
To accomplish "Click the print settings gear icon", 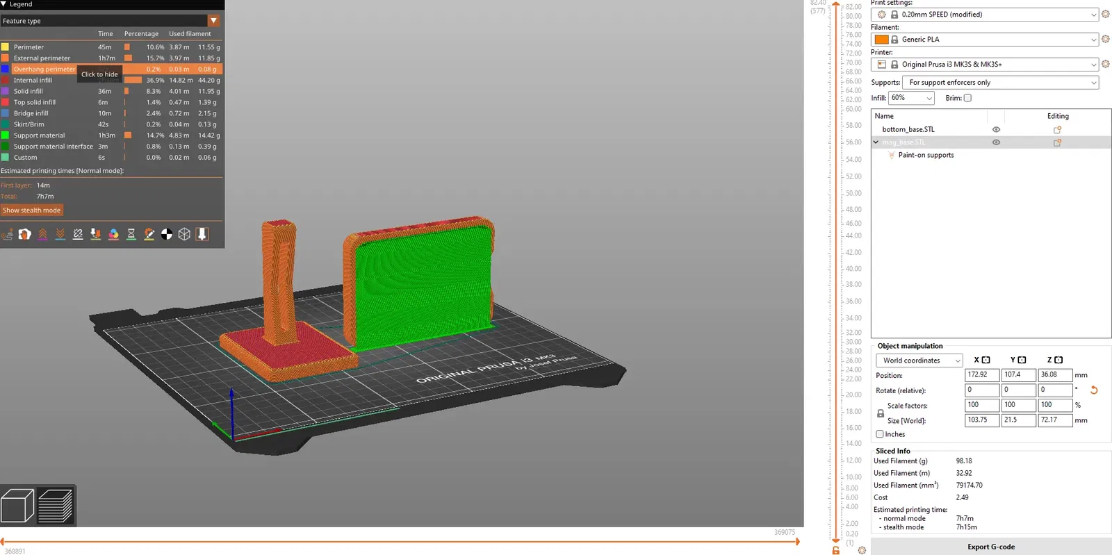I will click(x=1105, y=14).
